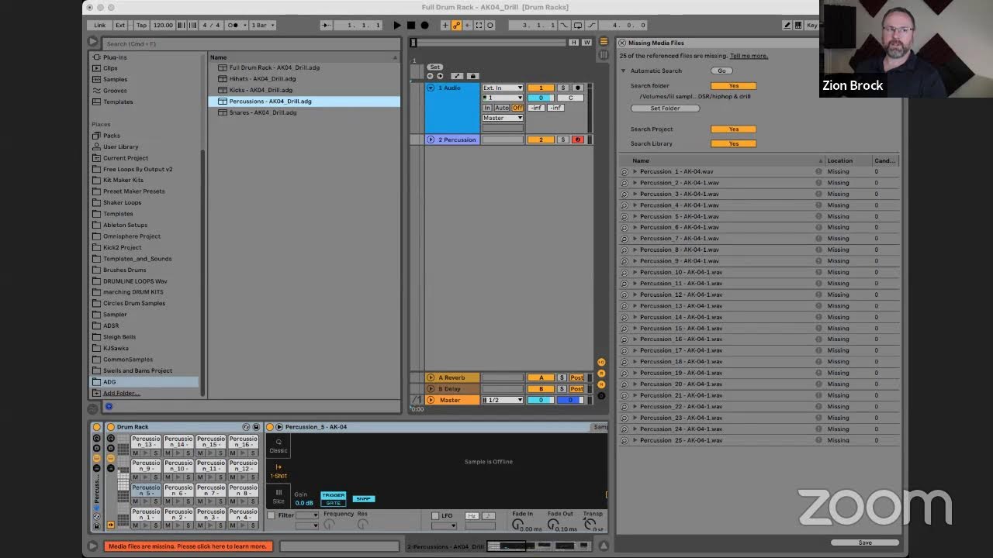
Task: Toggle Draw Mode pencil icon
Action: point(787,25)
